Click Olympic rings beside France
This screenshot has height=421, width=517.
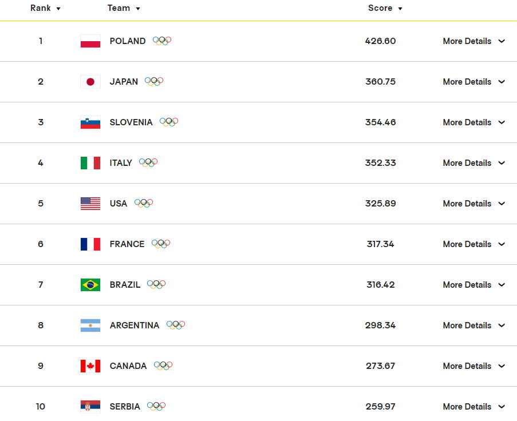(161, 244)
